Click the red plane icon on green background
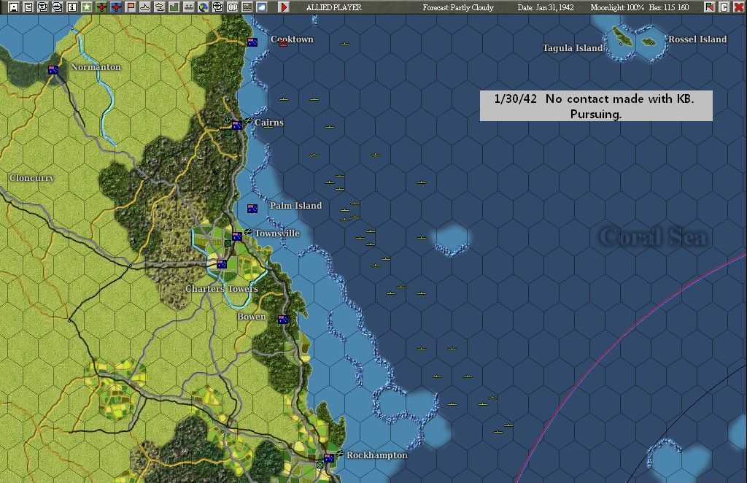 [x=101, y=7]
